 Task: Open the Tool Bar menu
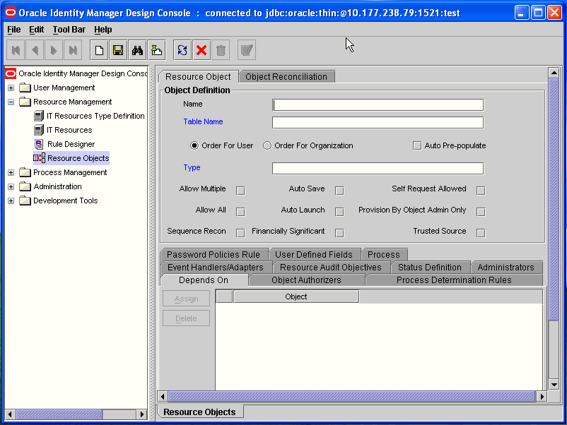click(69, 30)
